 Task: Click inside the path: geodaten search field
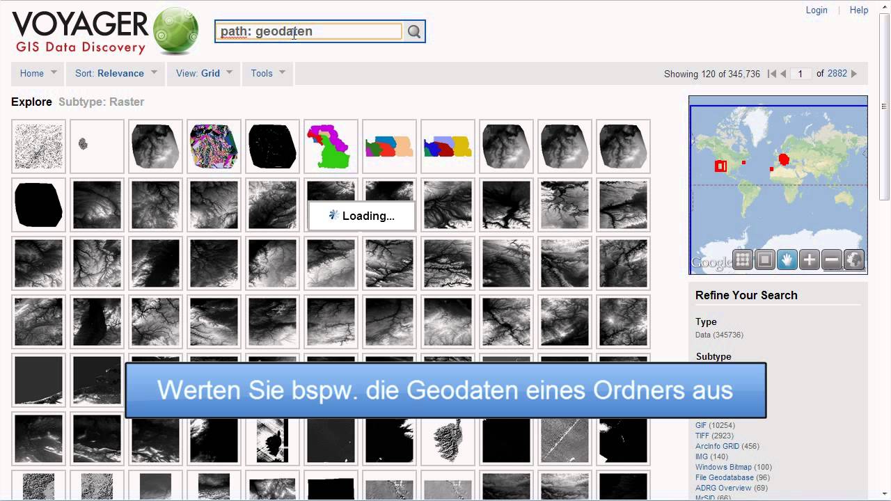[x=308, y=31]
